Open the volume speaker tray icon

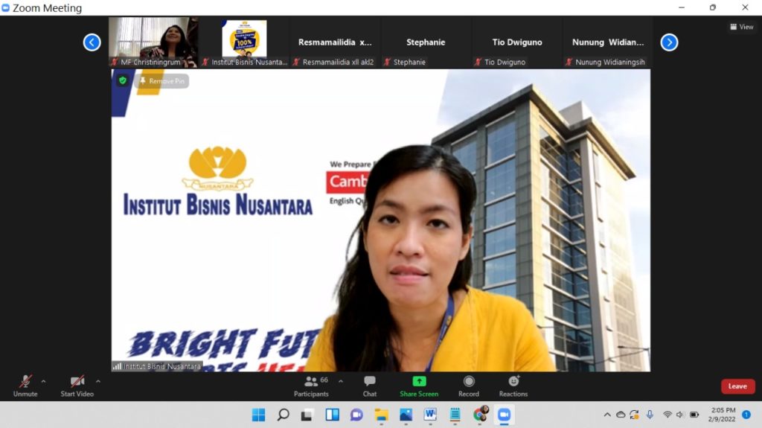pyautogui.click(x=680, y=415)
